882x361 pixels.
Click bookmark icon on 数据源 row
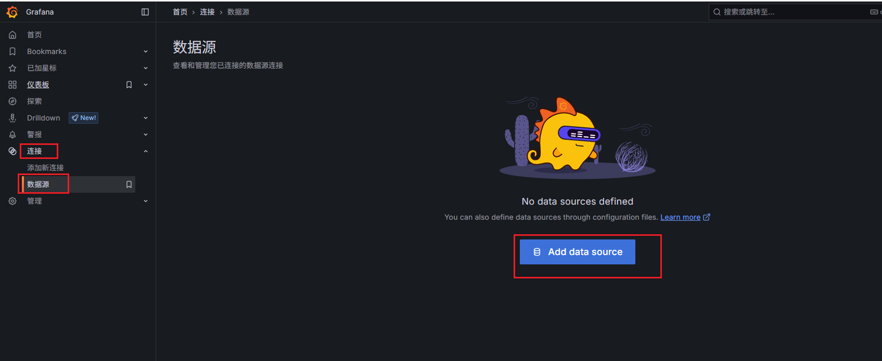point(129,184)
